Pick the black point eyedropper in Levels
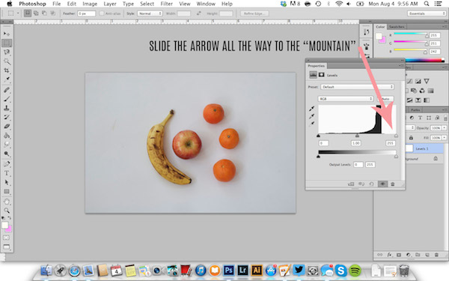The width and height of the screenshot is (449, 281). click(x=311, y=109)
